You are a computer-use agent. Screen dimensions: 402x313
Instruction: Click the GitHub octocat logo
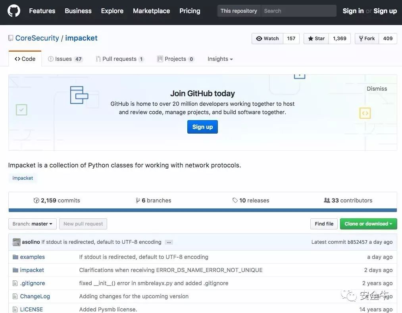(x=14, y=11)
